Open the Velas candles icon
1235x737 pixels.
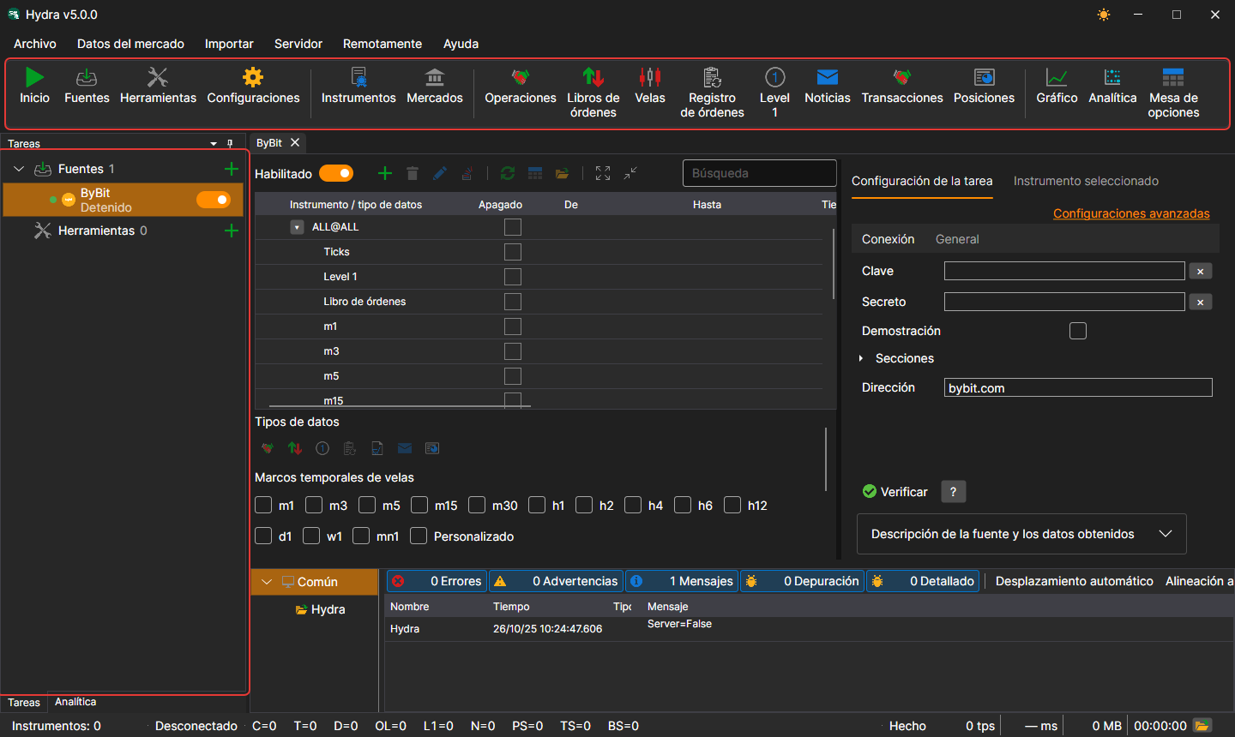point(650,77)
